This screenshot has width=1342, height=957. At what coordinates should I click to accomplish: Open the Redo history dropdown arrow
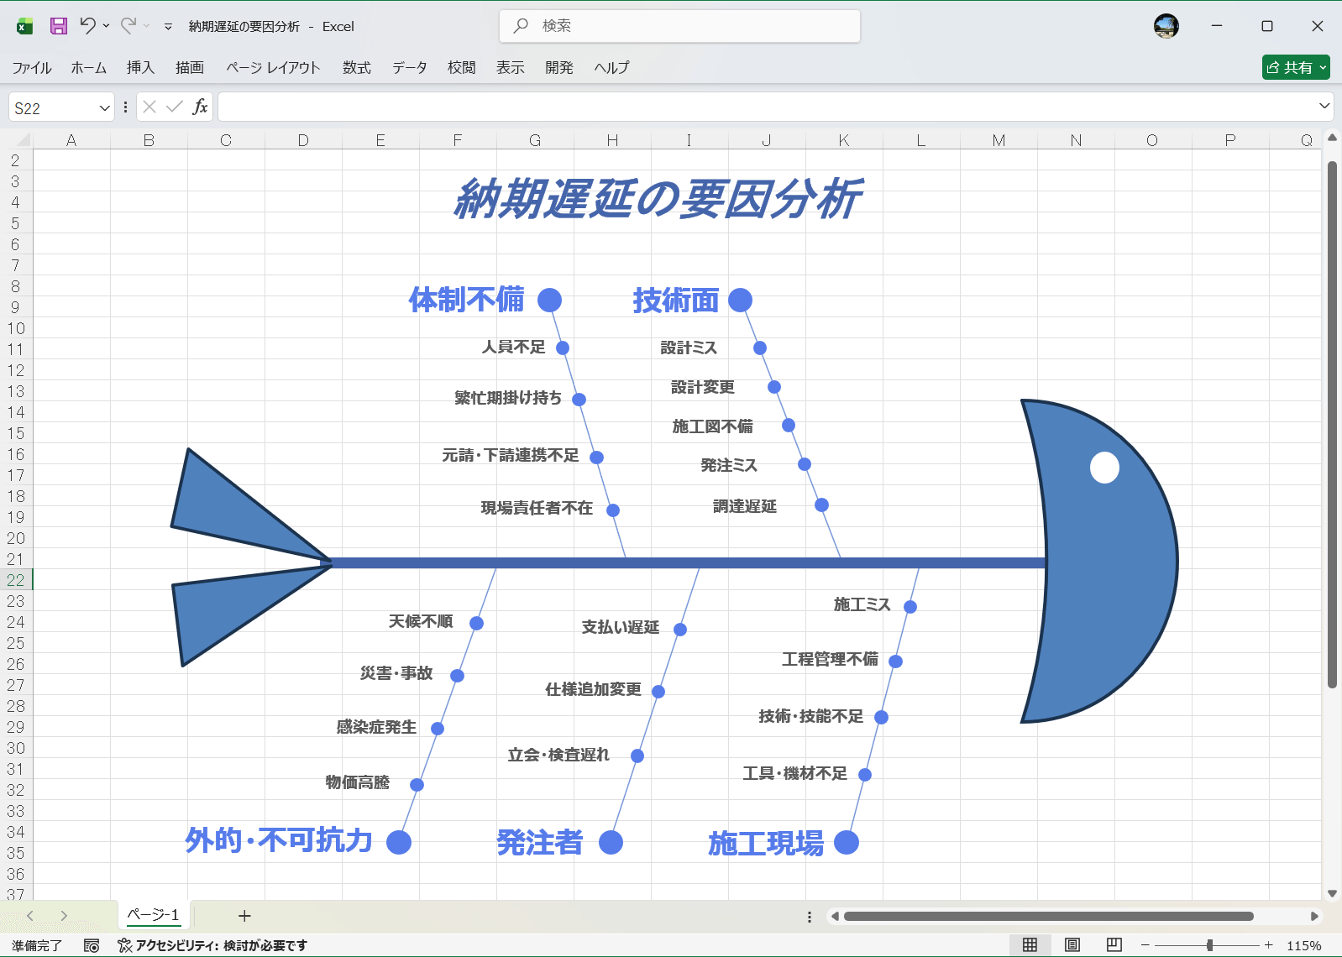pyautogui.click(x=146, y=26)
